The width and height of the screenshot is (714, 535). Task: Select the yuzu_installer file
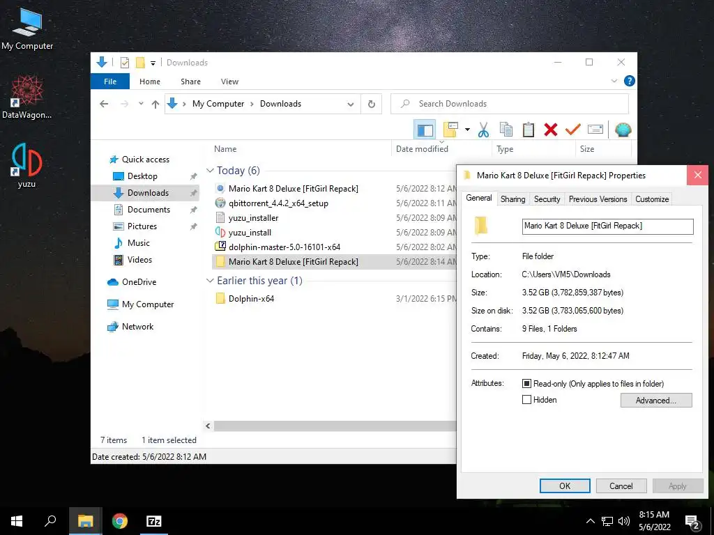(x=253, y=218)
